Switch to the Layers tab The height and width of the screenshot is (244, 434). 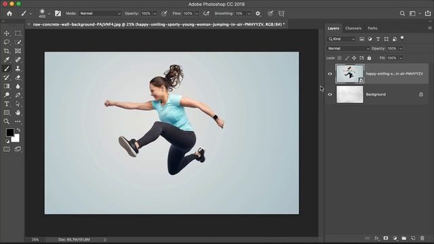coord(333,28)
